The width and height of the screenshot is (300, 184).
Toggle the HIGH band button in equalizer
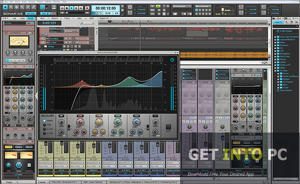tap(136, 116)
